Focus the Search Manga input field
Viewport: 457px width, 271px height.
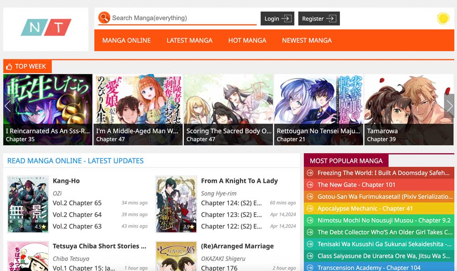pyautogui.click(x=183, y=18)
